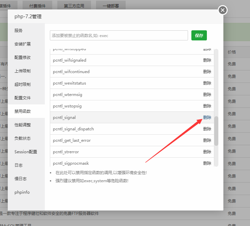Image resolution: width=250 pixels, height=226 pixels.
Task: Remove pcntl_wexitstatus via its 删除 link
Action: [207, 83]
